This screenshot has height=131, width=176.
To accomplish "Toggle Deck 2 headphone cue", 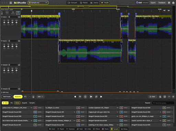I will coord(19,41).
